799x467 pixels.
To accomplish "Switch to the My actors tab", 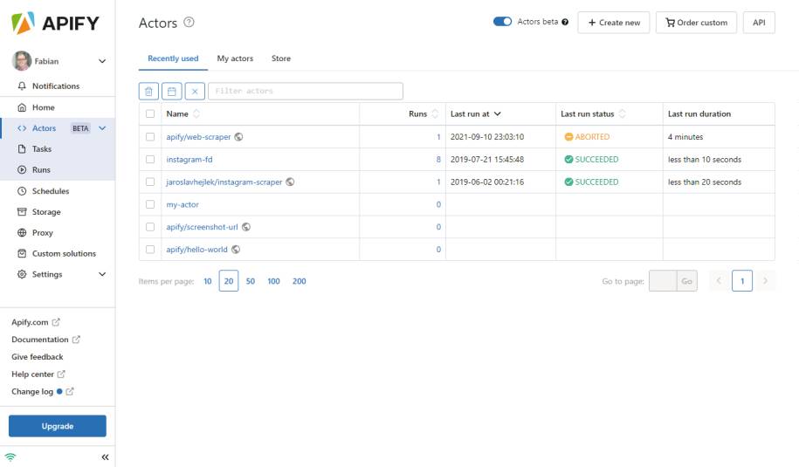I will (235, 58).
